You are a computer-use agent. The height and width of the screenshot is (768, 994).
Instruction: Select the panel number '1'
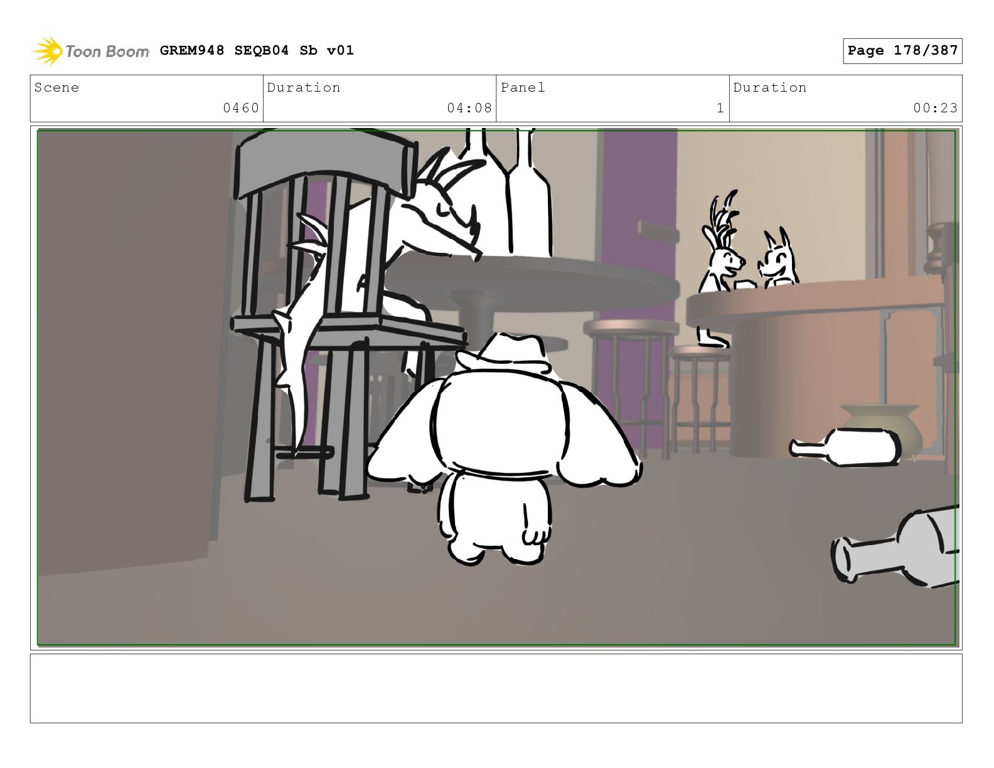pyautogui.click(x=720, y=108)
